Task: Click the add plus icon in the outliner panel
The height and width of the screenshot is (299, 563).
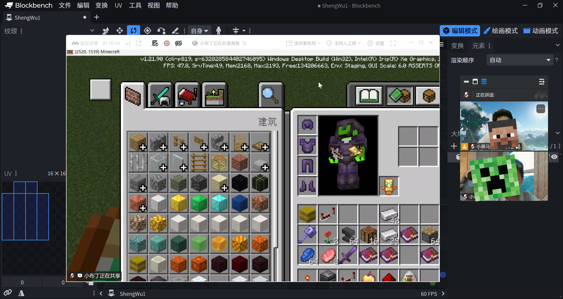Action: pyautogui.click(x=454, y=146)
